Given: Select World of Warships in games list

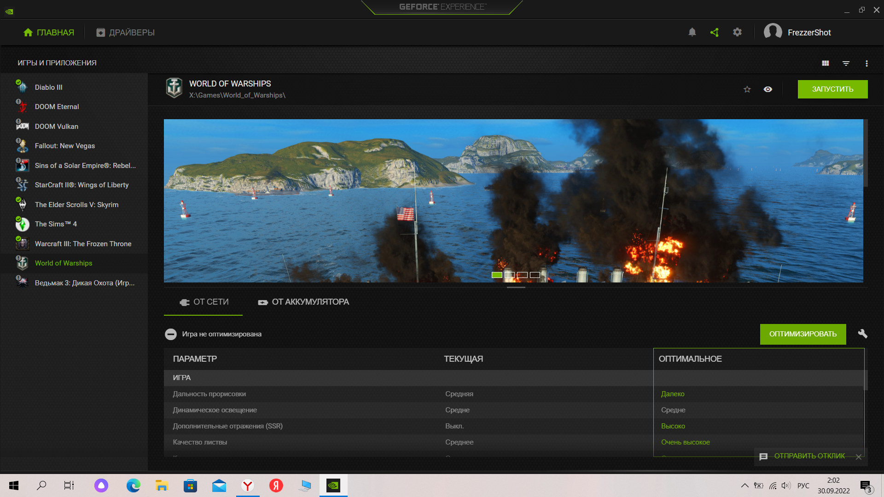Looking at the screenshot, I should click(74, 263).
